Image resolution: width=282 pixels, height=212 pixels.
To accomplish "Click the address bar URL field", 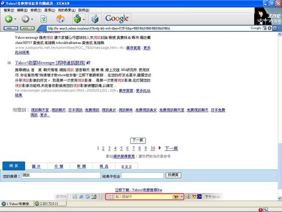I will pos(148,28).
